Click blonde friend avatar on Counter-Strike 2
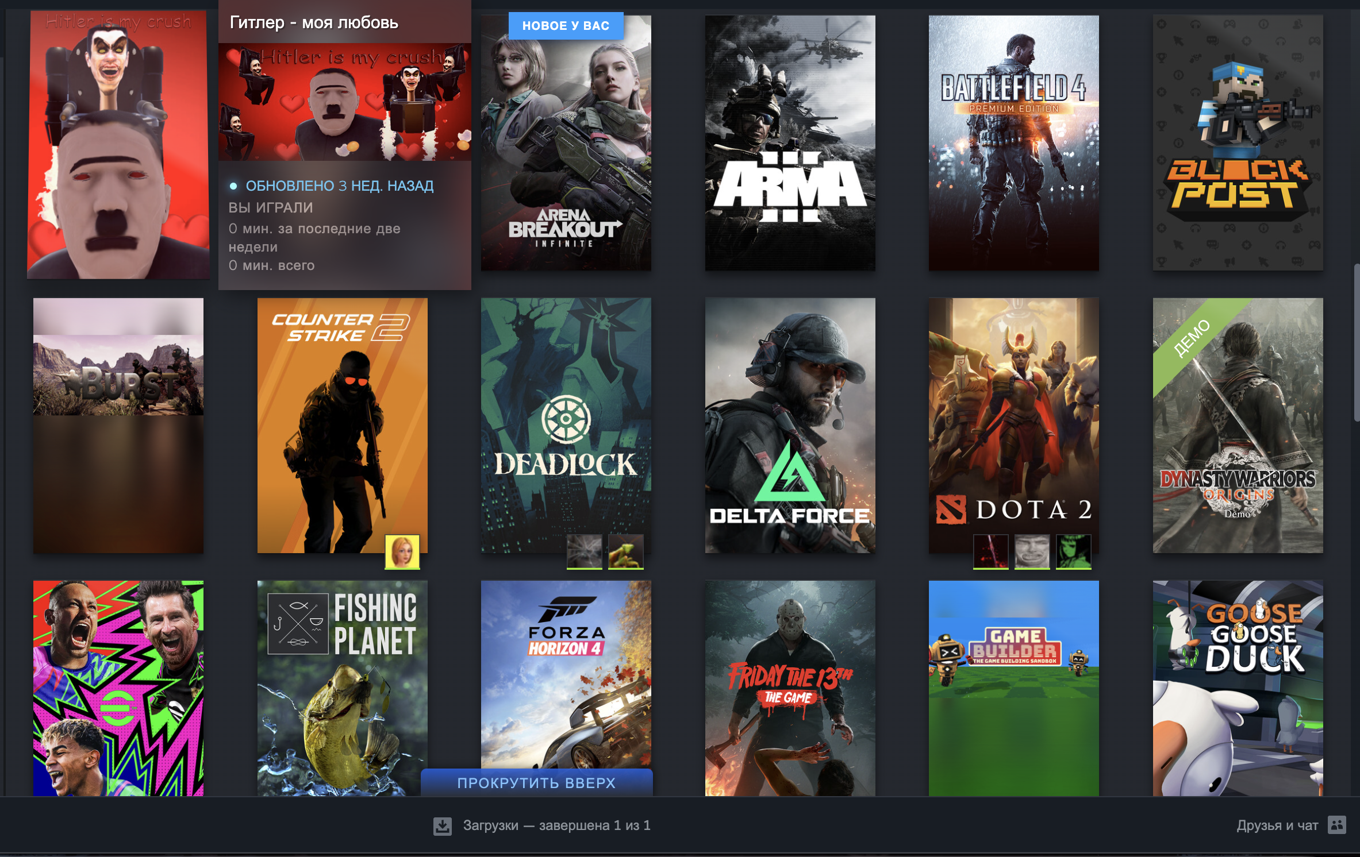The width and height of the screenshot is (1360, 857). pyautogui.click(x=402, y=552)
